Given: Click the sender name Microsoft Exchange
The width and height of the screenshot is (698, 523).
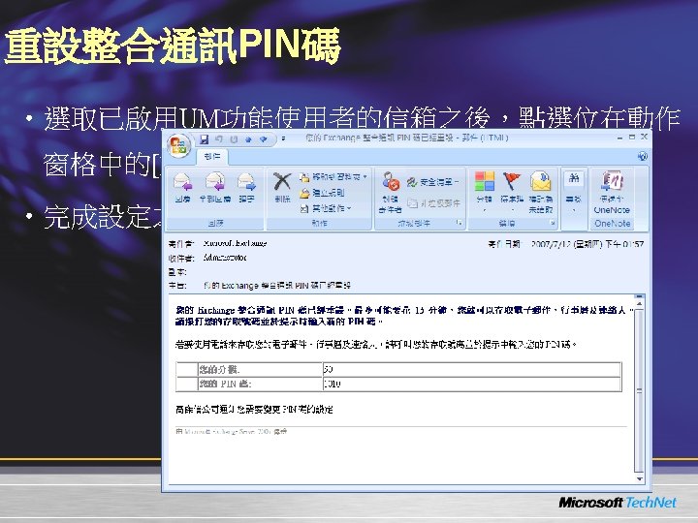Looking at the screenshot, I should pyautogui.click(x=235, y=243).
